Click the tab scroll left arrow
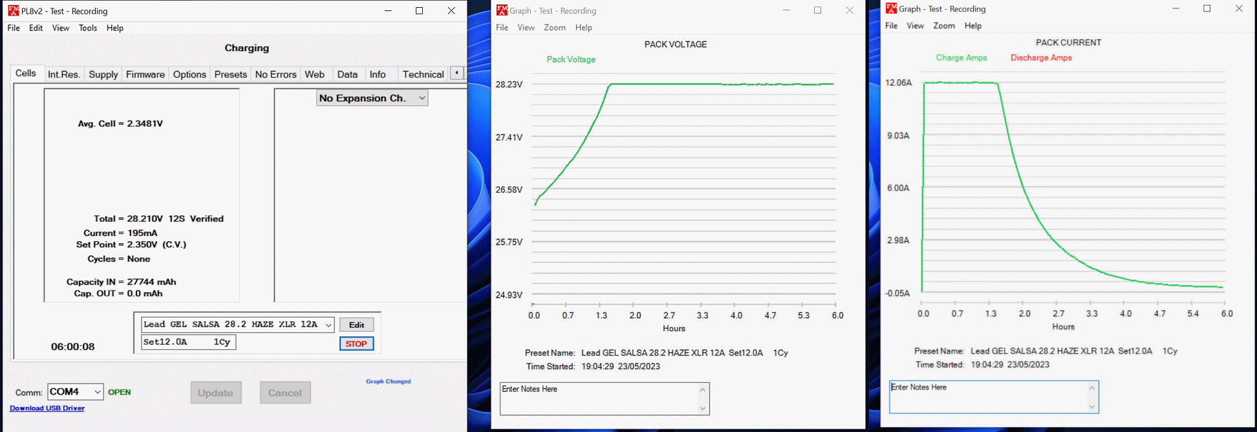 (x=457, y=73)
